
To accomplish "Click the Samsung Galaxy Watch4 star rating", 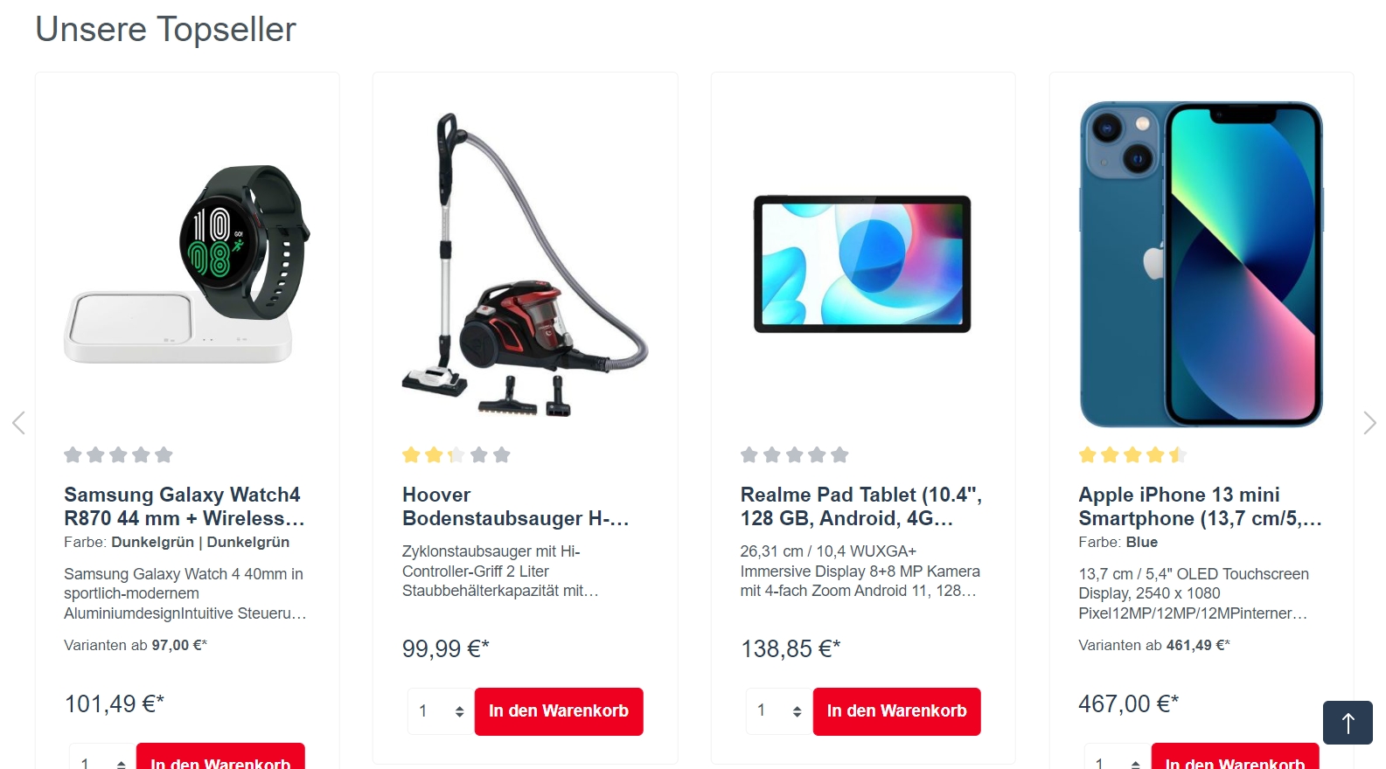I will [118, 454].
